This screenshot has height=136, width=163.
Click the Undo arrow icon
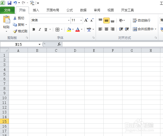click(x=15, y=3)
